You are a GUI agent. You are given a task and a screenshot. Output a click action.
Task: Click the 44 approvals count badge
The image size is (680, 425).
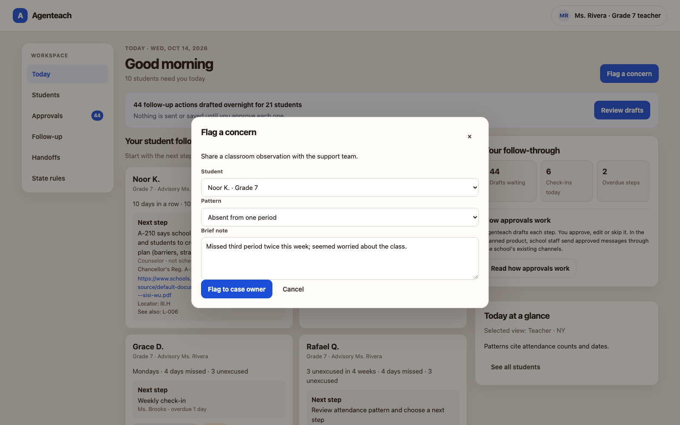coord(97,116)
